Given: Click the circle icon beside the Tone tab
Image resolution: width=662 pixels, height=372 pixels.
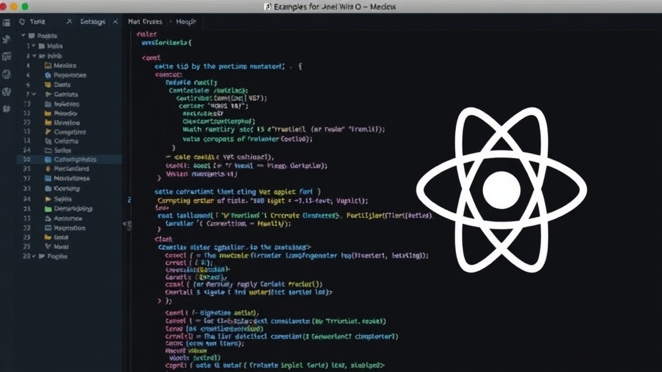Looking at the screenshot, I should click(x=22, y=21).
